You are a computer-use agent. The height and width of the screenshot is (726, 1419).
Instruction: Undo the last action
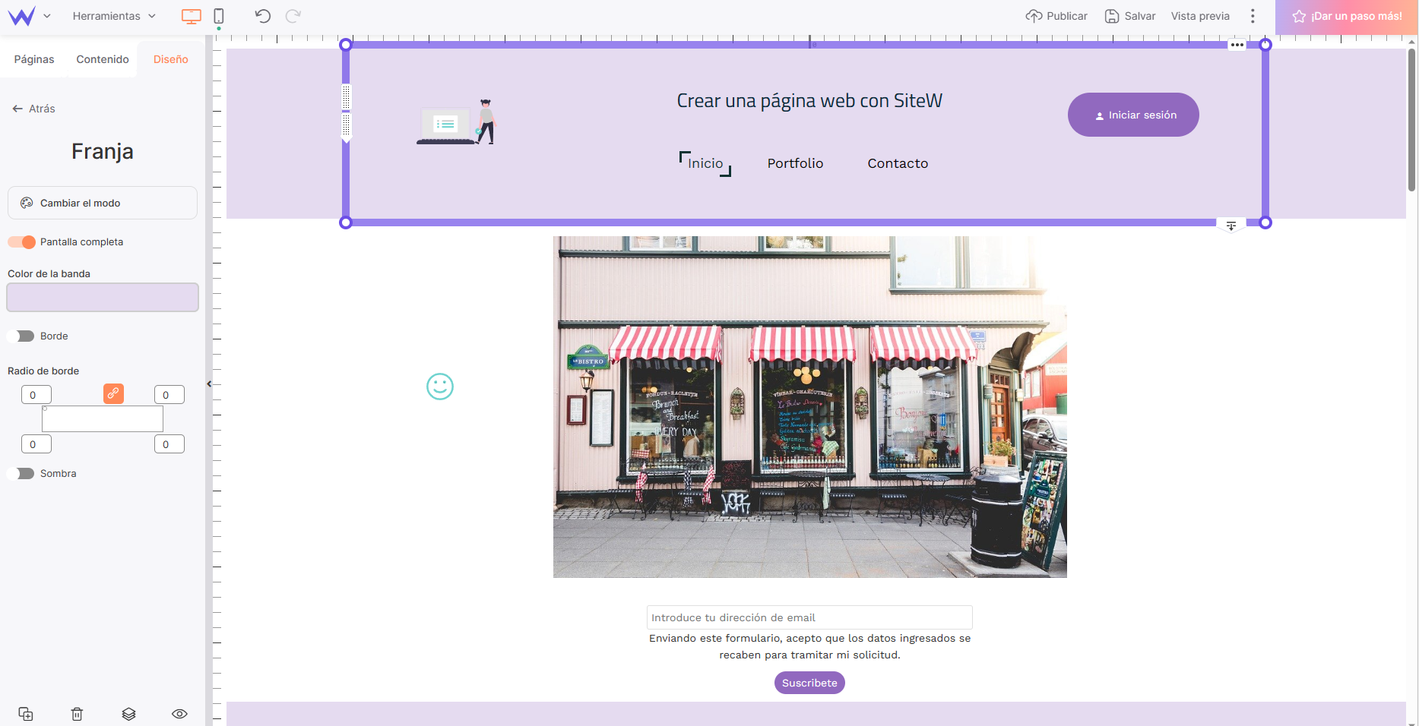pyautogui.click(x=263, y=16)
